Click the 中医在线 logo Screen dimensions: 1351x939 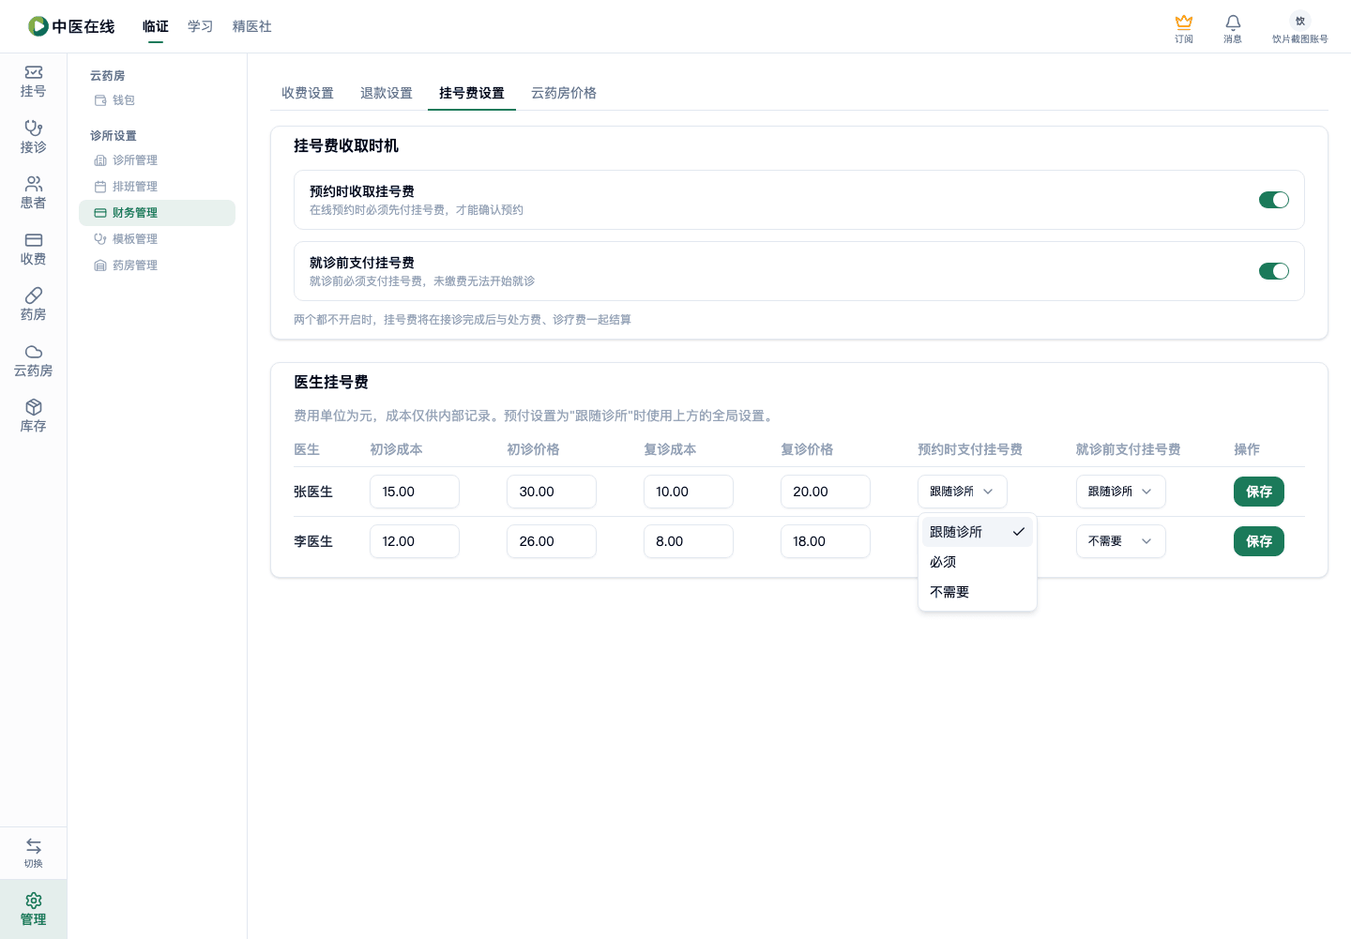click(x=71, y=26)
